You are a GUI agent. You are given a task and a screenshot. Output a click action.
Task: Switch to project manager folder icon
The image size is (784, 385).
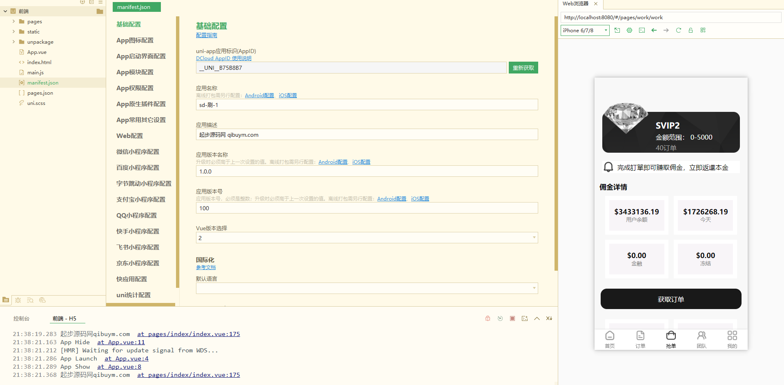tap(6, 300)
